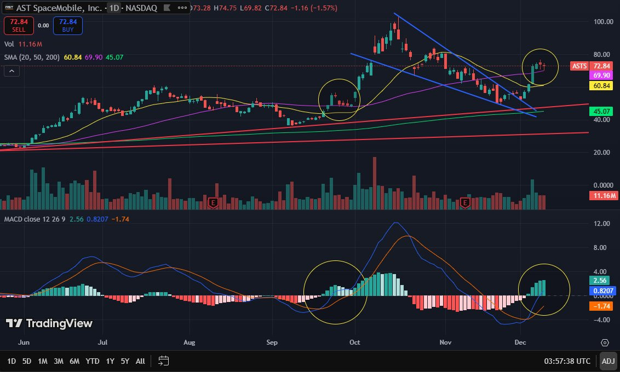Select the 6M time range

click(x=74, y=361)
